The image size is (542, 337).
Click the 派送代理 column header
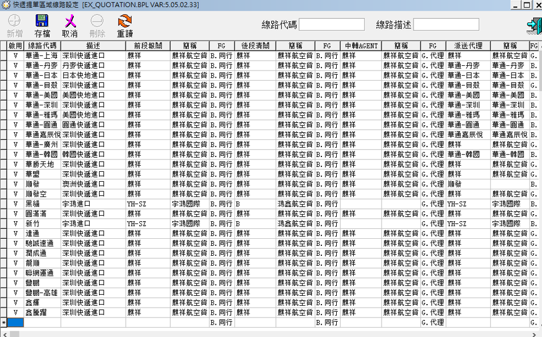pyautogui.click(x=468, y=46)
